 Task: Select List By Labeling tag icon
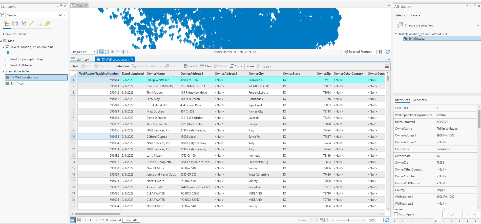(x=48, y=24)
